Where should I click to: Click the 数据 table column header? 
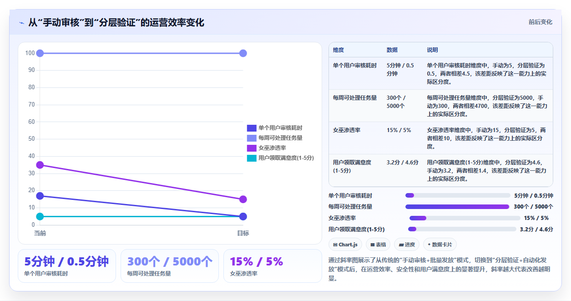(392, 50)
